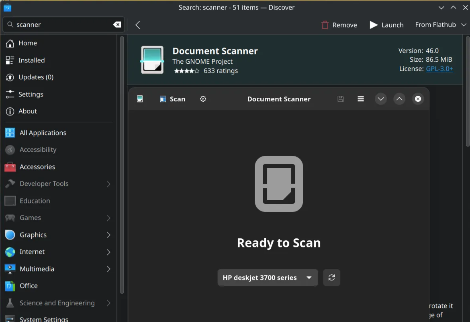Open the From Flathub source dropdown
This screenshot has width=470, height=322.
(x=441, y=25)
